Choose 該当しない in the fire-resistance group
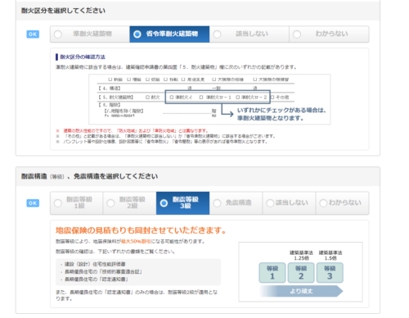The height and width of the screenshot is (318, 409). coord(249,34)
